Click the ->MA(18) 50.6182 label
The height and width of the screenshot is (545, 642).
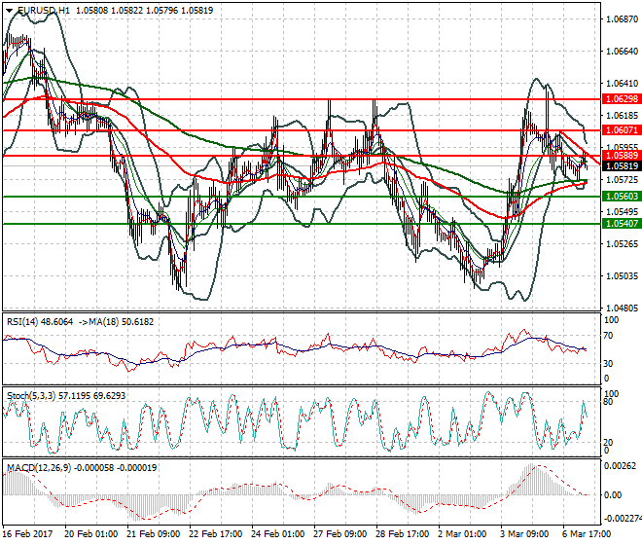coord(116,322)
